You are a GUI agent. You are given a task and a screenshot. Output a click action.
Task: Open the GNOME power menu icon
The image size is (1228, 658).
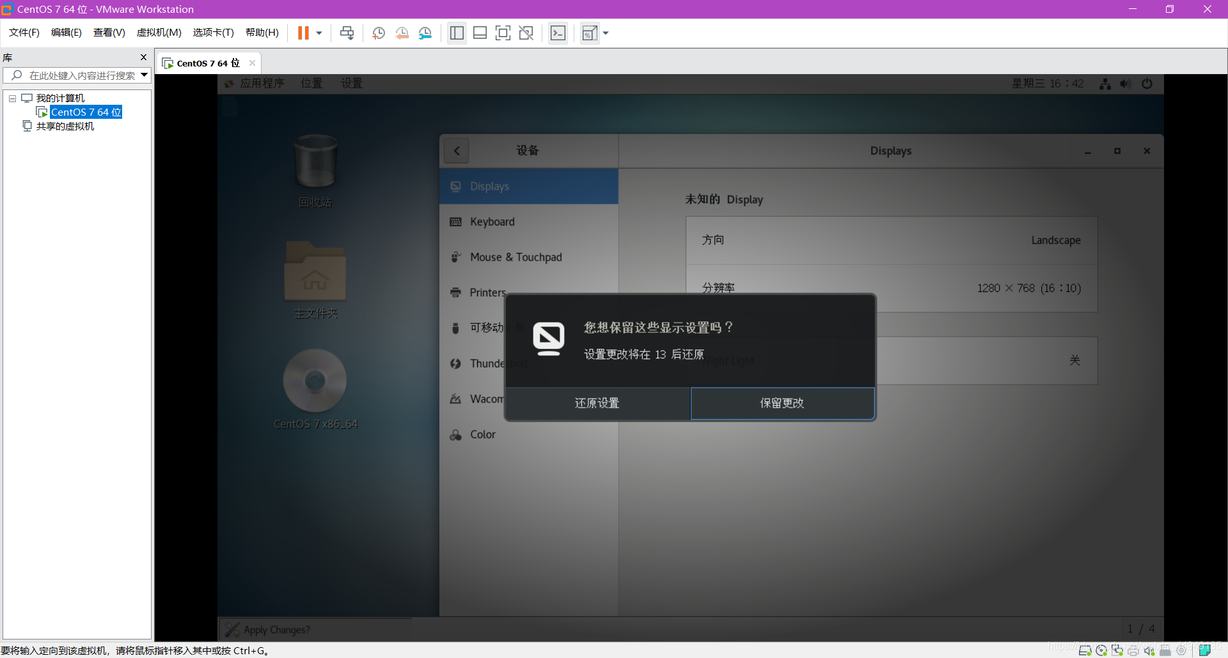1147,83
